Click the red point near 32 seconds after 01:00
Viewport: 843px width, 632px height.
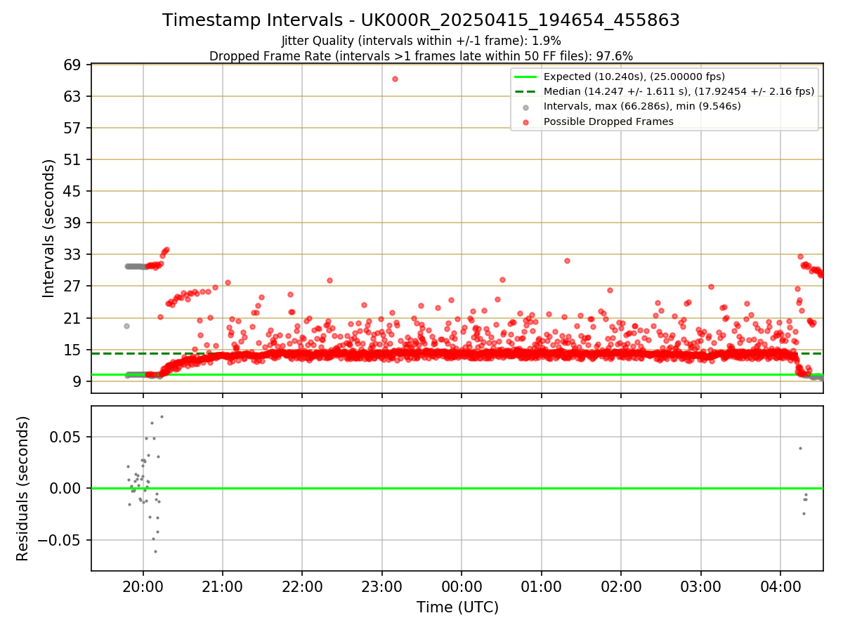click(567, 261)
